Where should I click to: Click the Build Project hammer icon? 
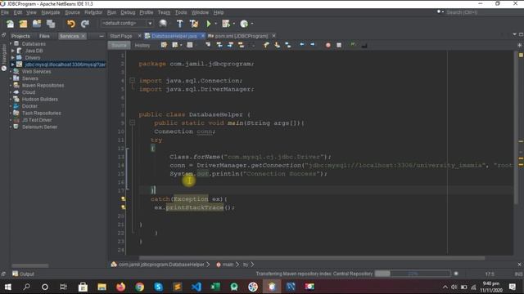click(180, 24)
